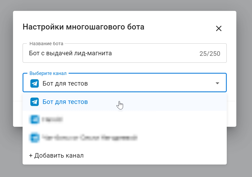The image size is (252, 177).
Task: Click the Telegram icon in the highlighted list option
Action: coord(35,102)
